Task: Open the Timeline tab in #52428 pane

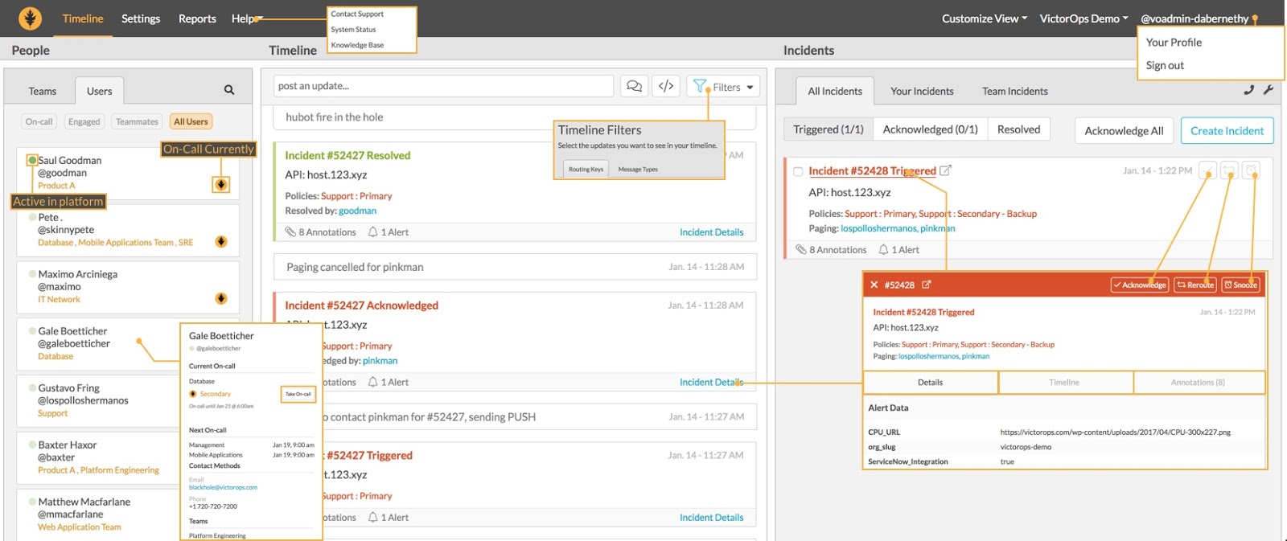Action: coord(1064,383)
